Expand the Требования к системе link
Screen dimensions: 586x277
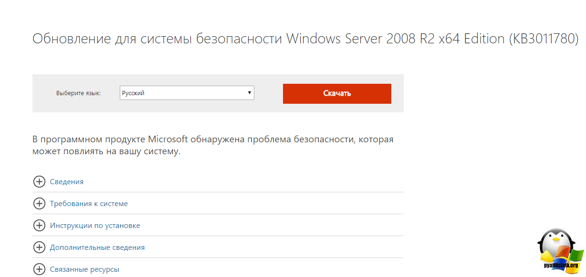click(x=89, y=204)
